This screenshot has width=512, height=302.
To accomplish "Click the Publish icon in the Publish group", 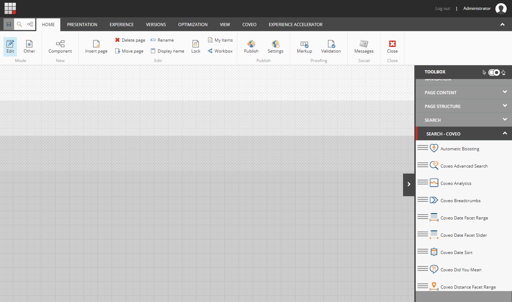I will [x=251, y=46].
